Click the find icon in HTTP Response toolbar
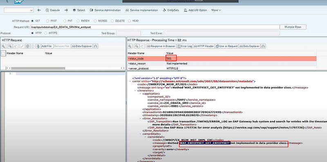 pyautogui.click(x=137, y=46)
